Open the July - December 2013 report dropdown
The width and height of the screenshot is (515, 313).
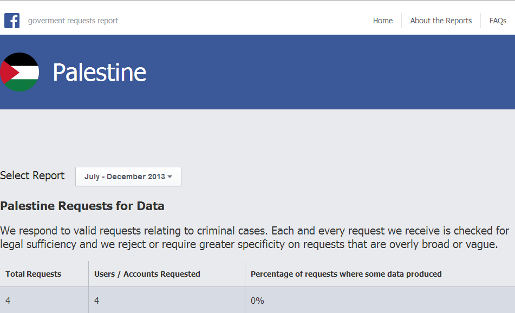(128, 177)
